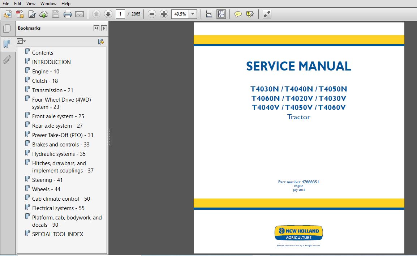Click the fit full page icon
417x256 pixels.
click(221, 14)
